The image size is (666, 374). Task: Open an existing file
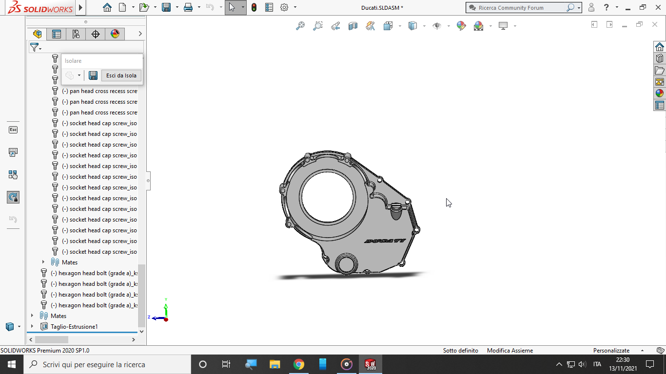[x=143, y=7]
